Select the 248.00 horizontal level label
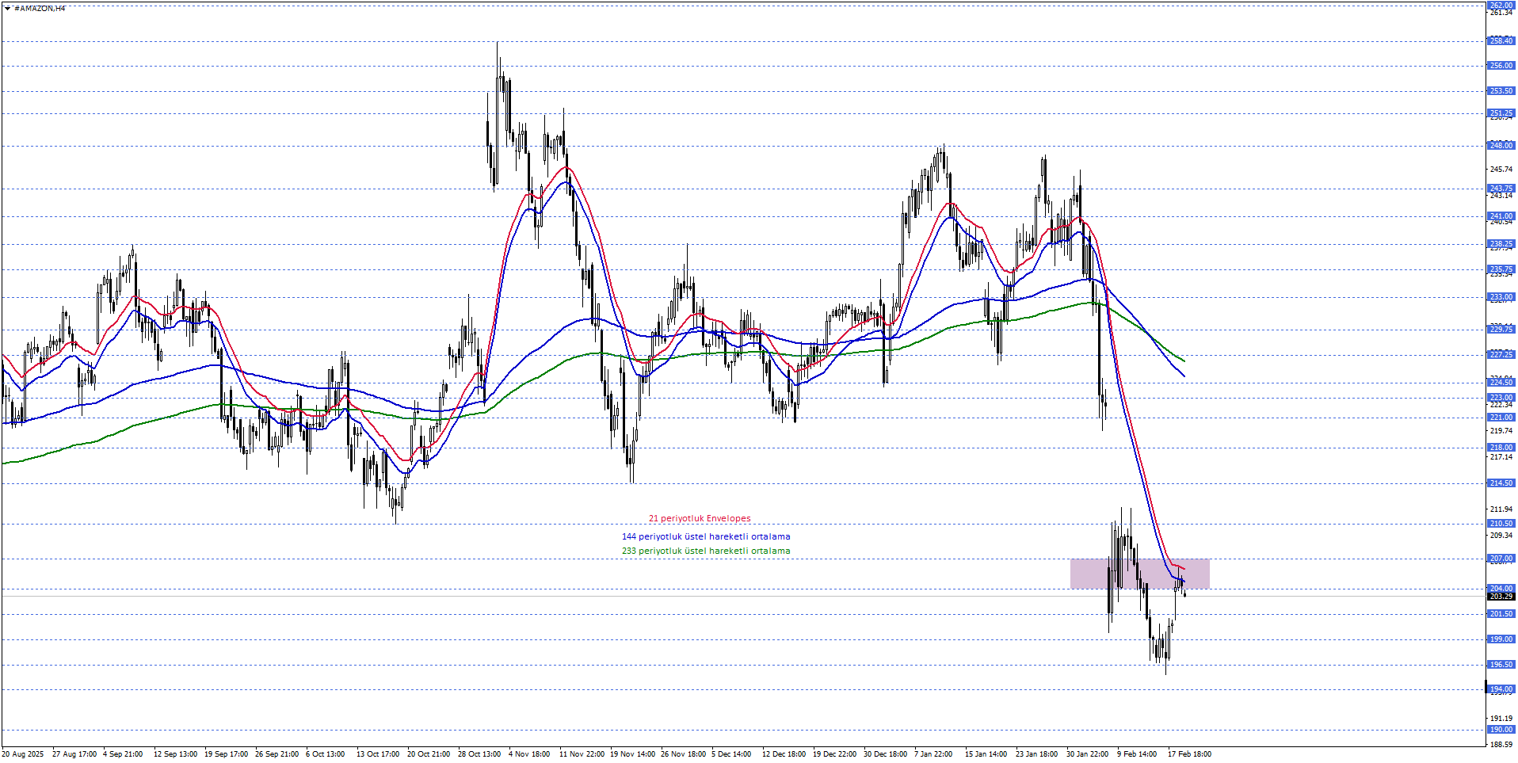 1501,146
